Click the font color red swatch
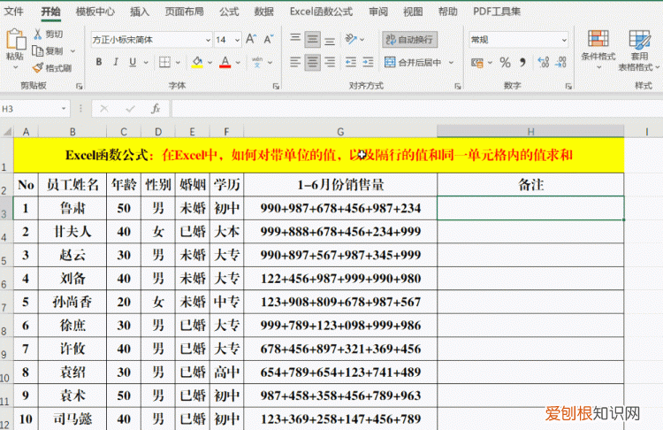The image size is (663, 430). (x=225, y=62)
